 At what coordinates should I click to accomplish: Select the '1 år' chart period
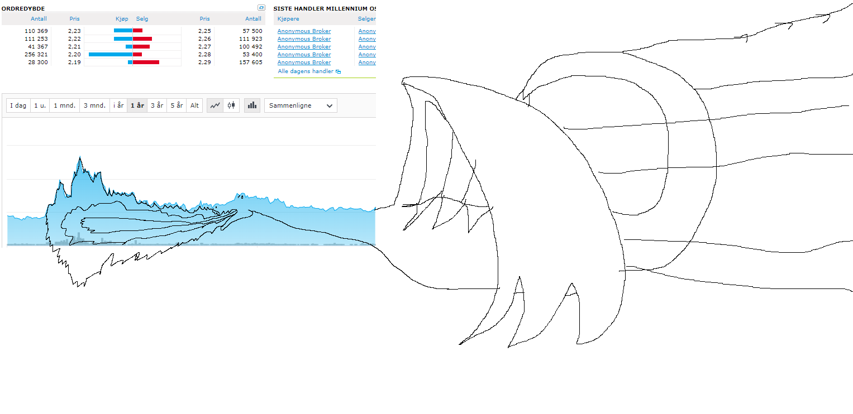(137, 105)
